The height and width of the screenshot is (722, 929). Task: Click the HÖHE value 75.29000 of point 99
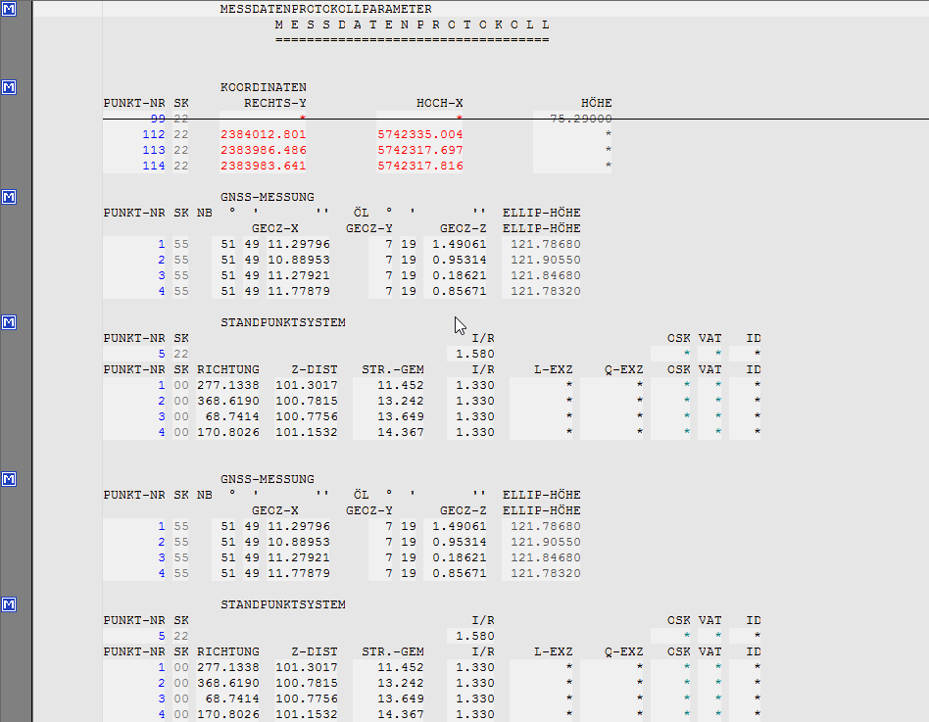click(x=573, y=119)
